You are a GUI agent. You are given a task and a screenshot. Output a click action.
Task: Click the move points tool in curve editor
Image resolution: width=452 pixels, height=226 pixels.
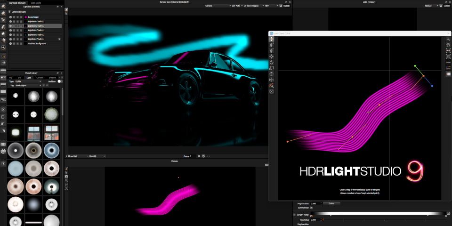coord(272,39)
